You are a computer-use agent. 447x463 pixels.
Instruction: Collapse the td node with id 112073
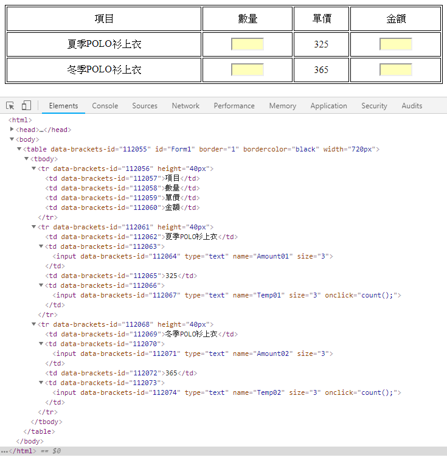tap(41, 383)
